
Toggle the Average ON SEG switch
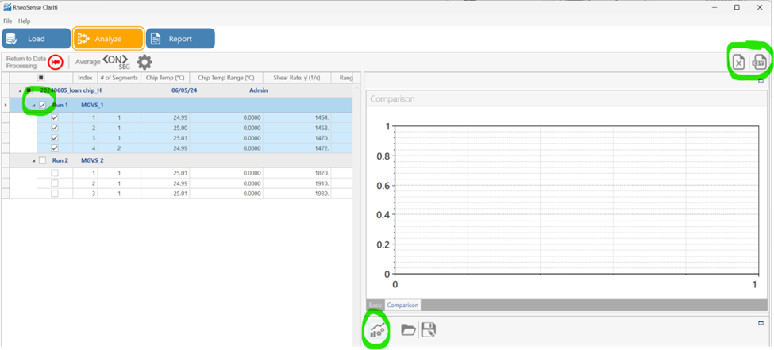[x=114, y=62]
